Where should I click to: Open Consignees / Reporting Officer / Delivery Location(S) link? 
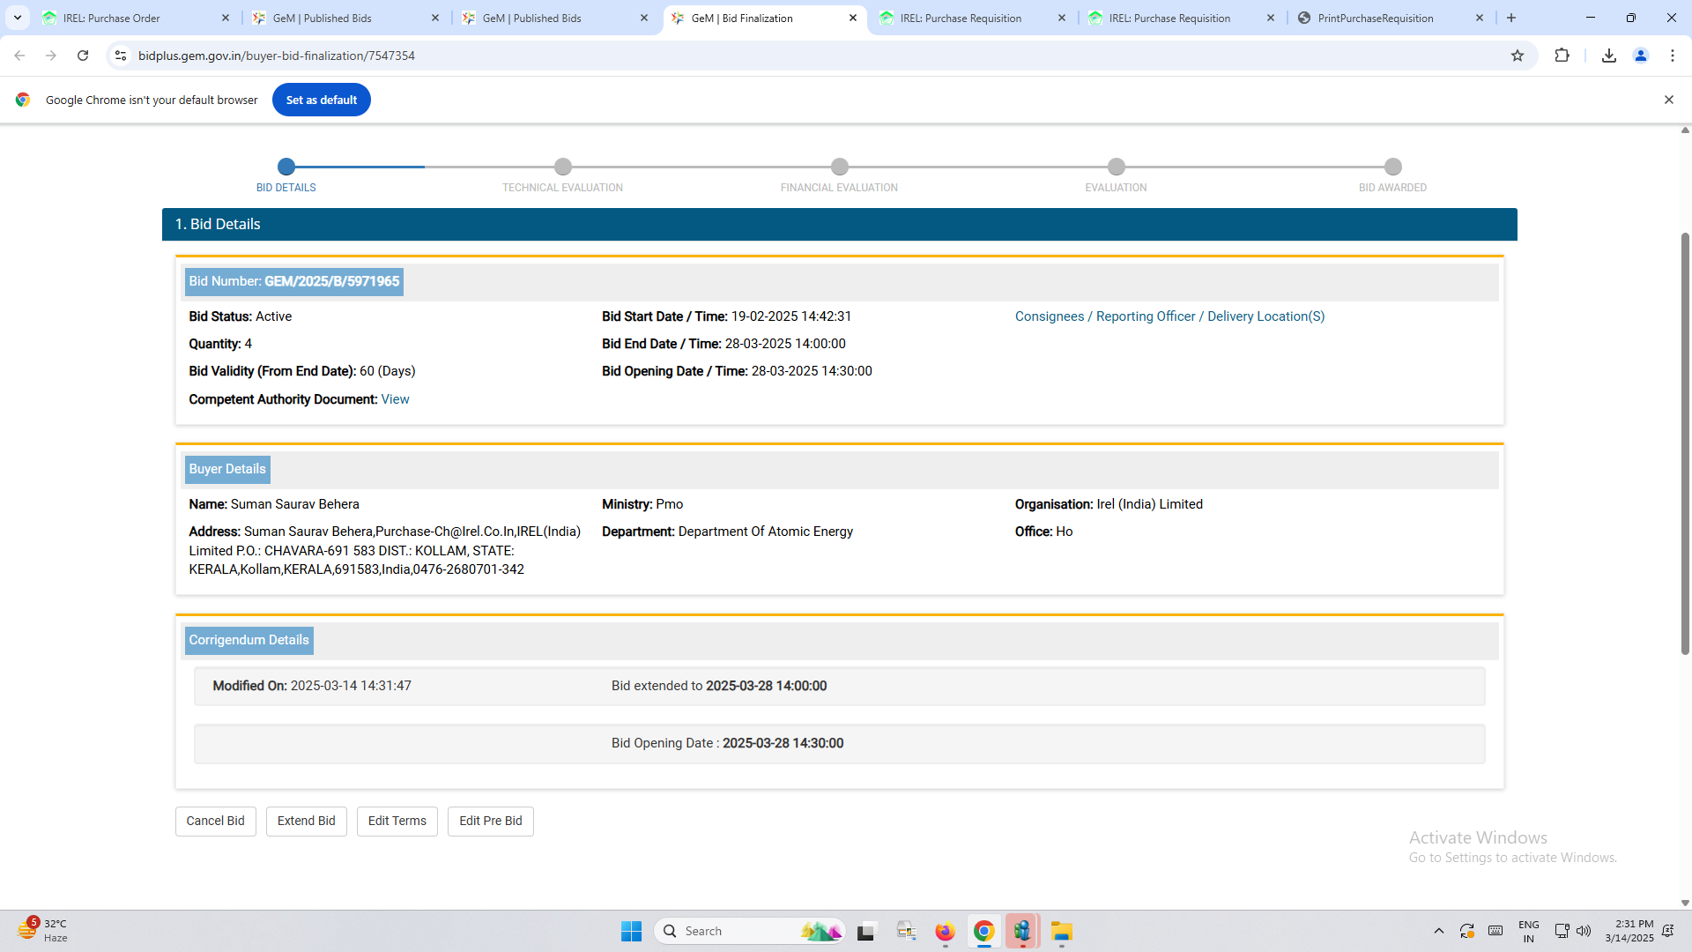click(1169, 316)
